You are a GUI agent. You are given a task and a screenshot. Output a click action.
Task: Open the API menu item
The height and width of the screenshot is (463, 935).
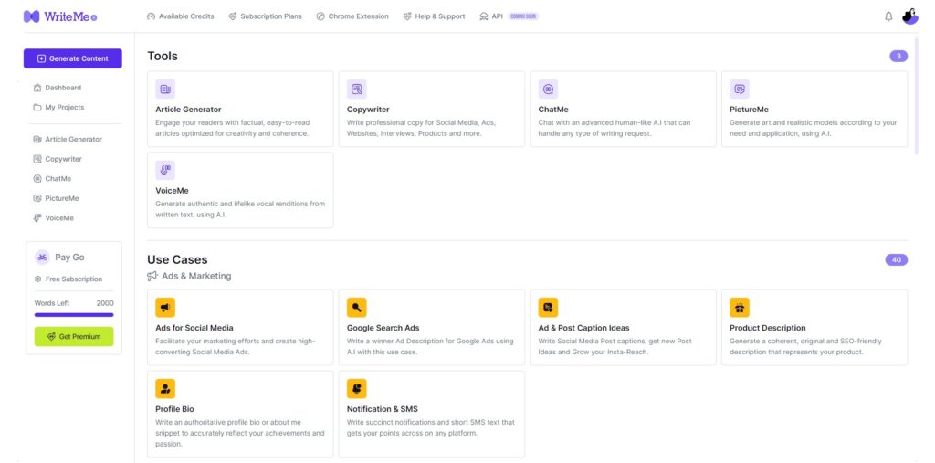(491, 16)
